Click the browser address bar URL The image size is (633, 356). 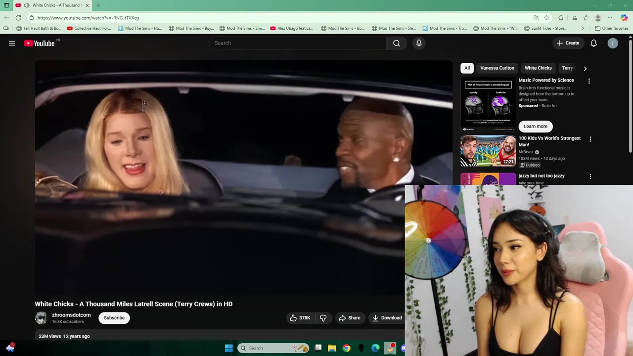[88, 18]
